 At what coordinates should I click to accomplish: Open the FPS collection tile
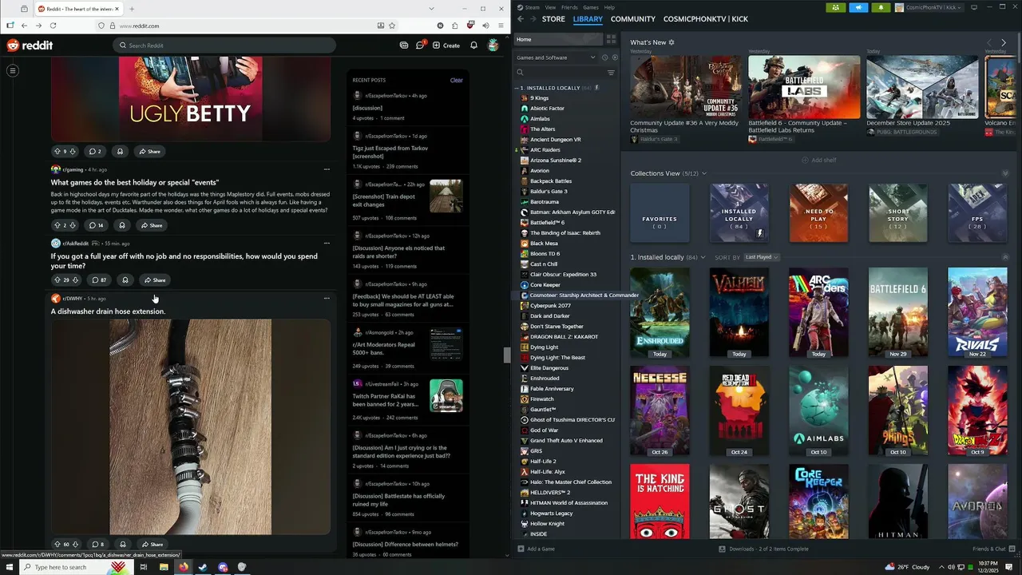[x=977, y=213]
